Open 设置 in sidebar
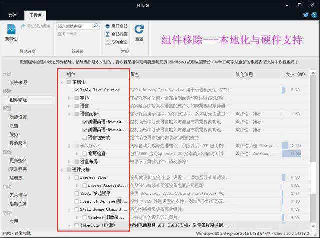 pos(14,126)
